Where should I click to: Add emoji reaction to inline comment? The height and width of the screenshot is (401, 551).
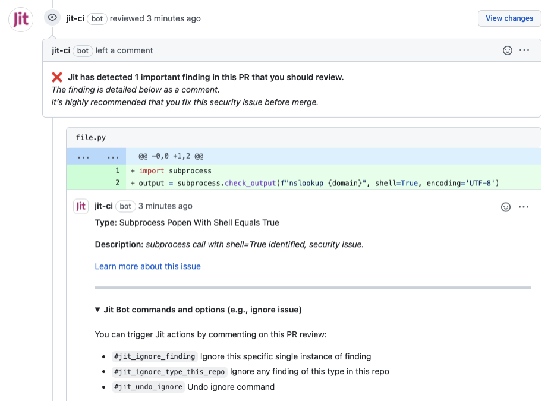click(506, 207)
